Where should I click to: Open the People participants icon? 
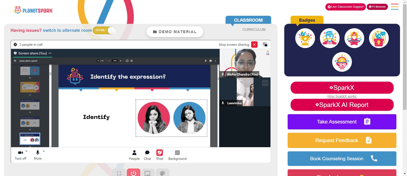[x=134, y=152]
